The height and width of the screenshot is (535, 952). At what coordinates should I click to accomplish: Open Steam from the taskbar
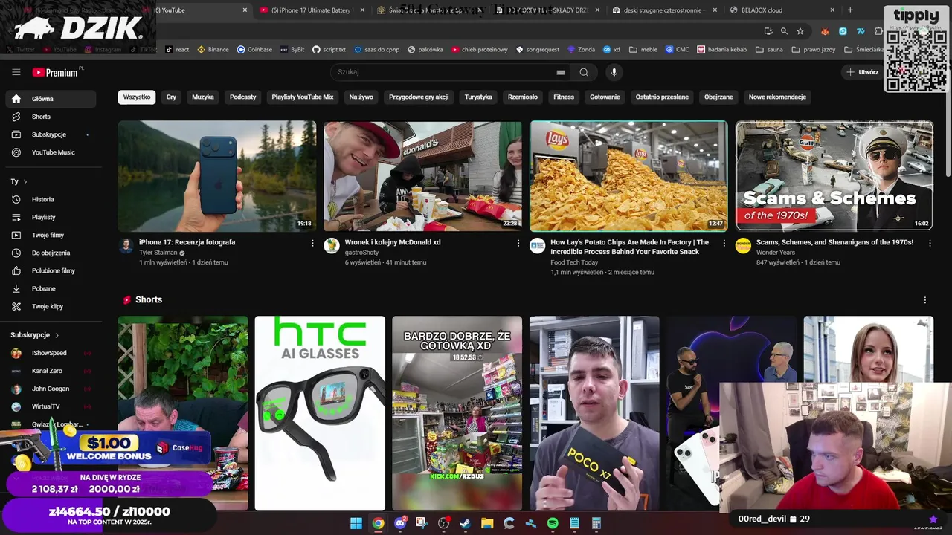[x=466, y=523]
